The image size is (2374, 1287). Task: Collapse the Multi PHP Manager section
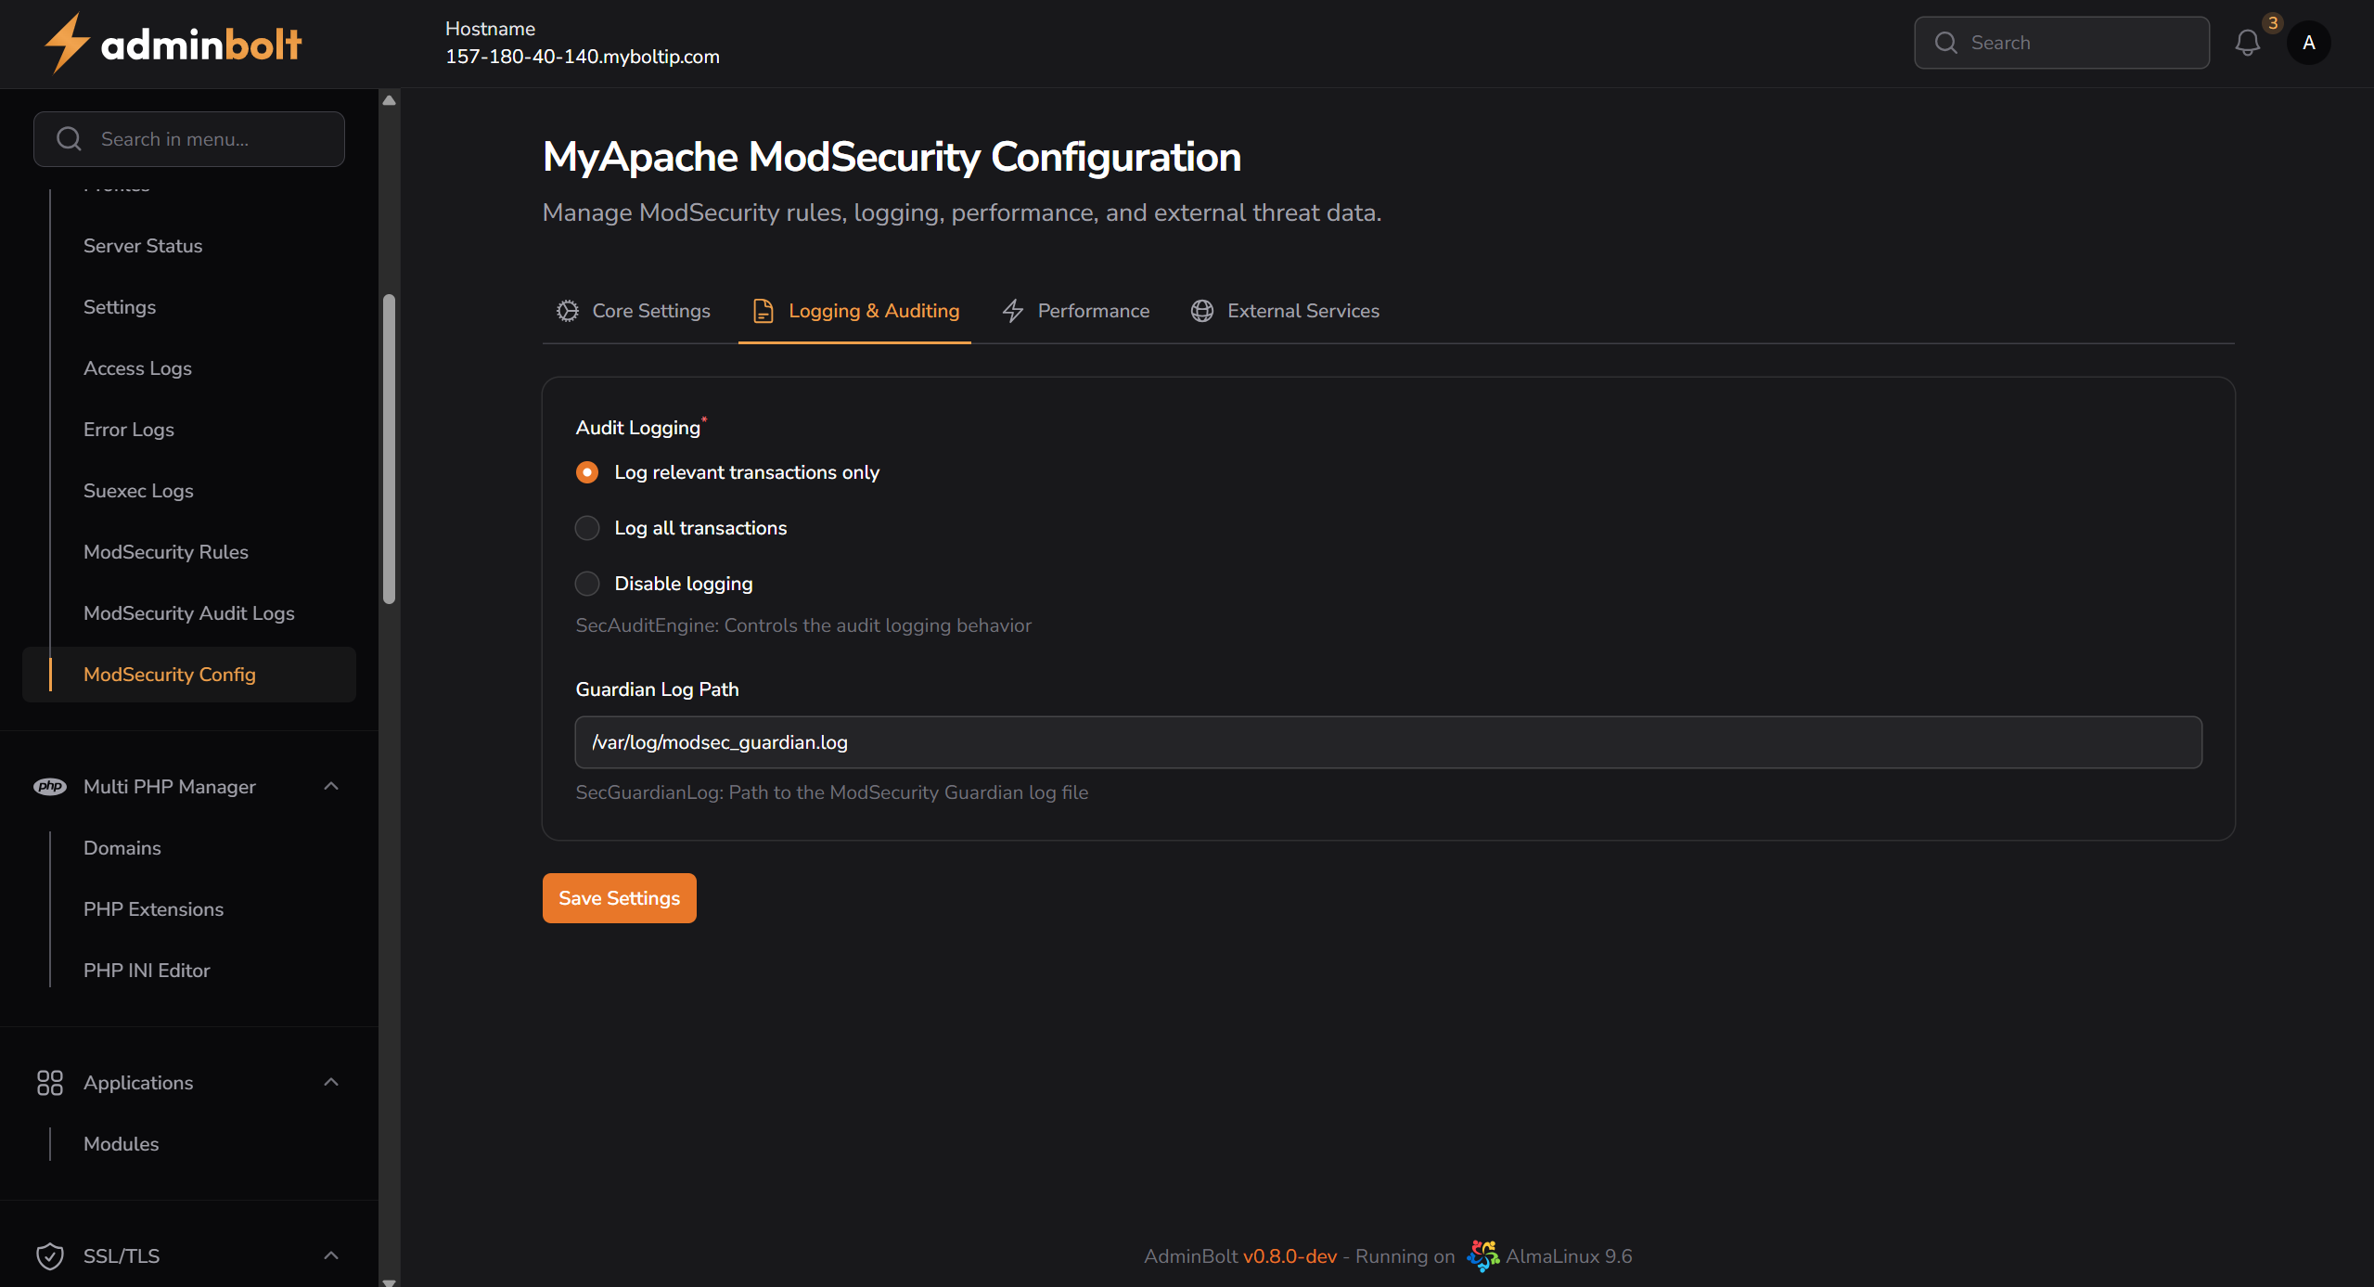point(331,787)
